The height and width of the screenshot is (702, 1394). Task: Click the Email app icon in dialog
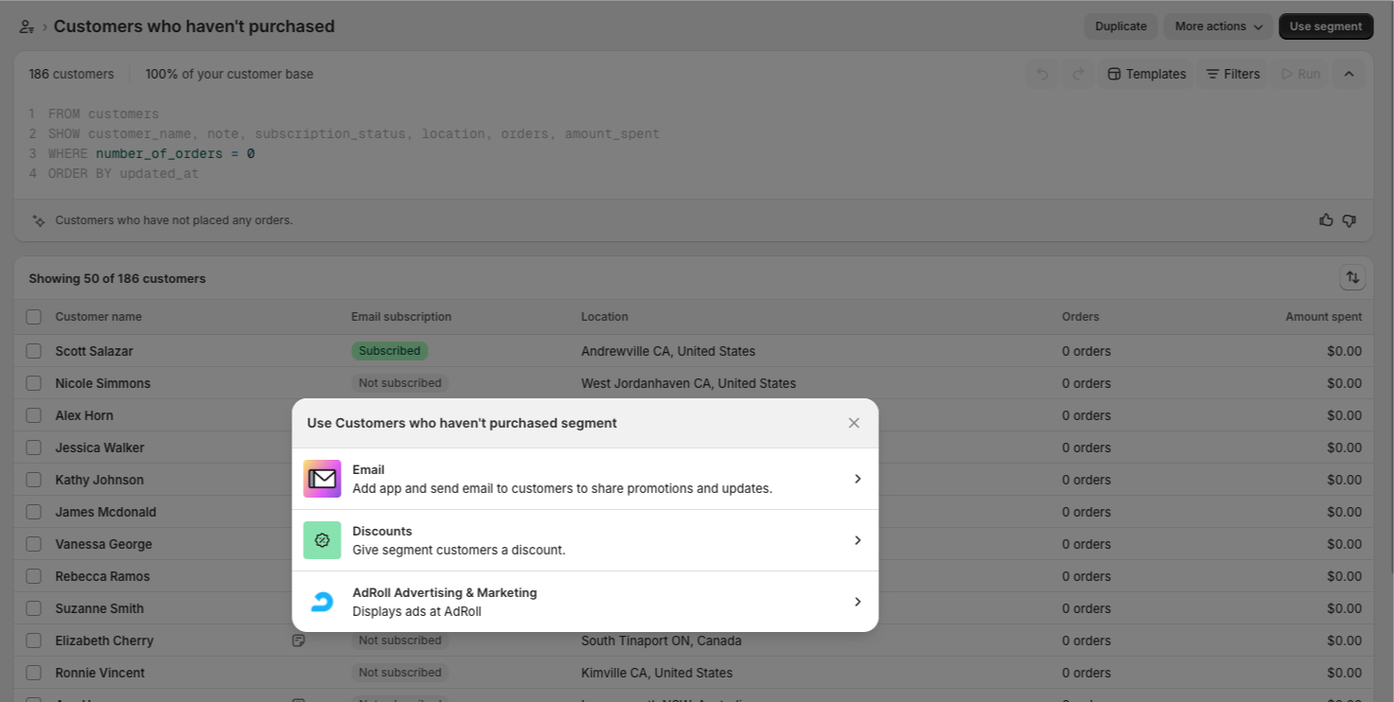(322, 479)
